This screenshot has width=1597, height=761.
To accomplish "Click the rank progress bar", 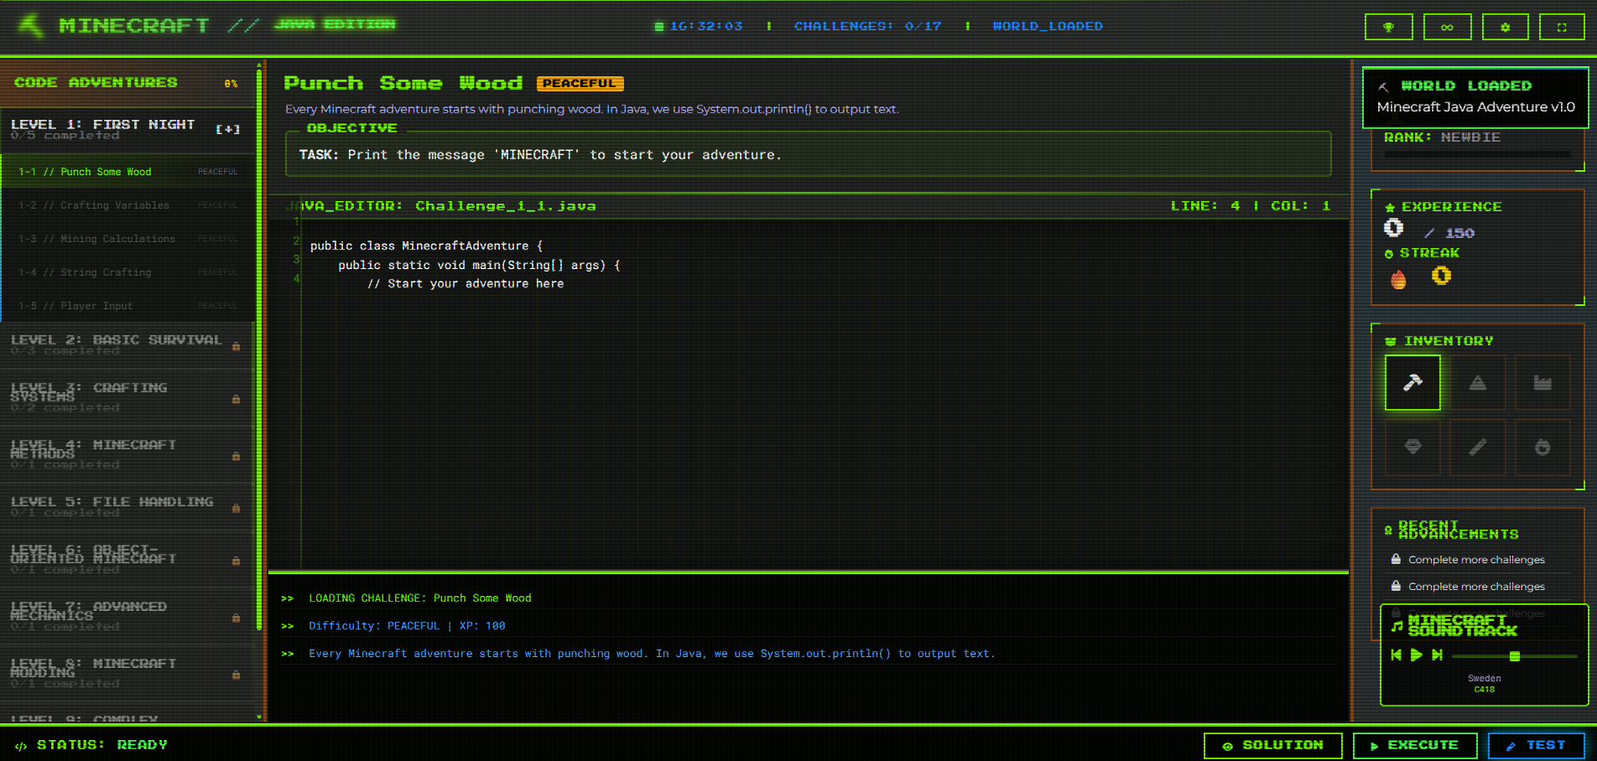I will tap(1478, 154).
